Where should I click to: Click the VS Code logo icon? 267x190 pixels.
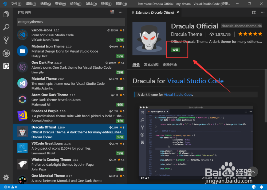[x=5, y=3]
